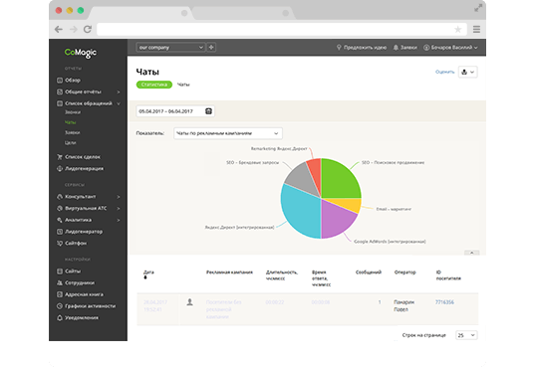Open Чаты in the sidebar
The image size is (535, 367).
71,122
